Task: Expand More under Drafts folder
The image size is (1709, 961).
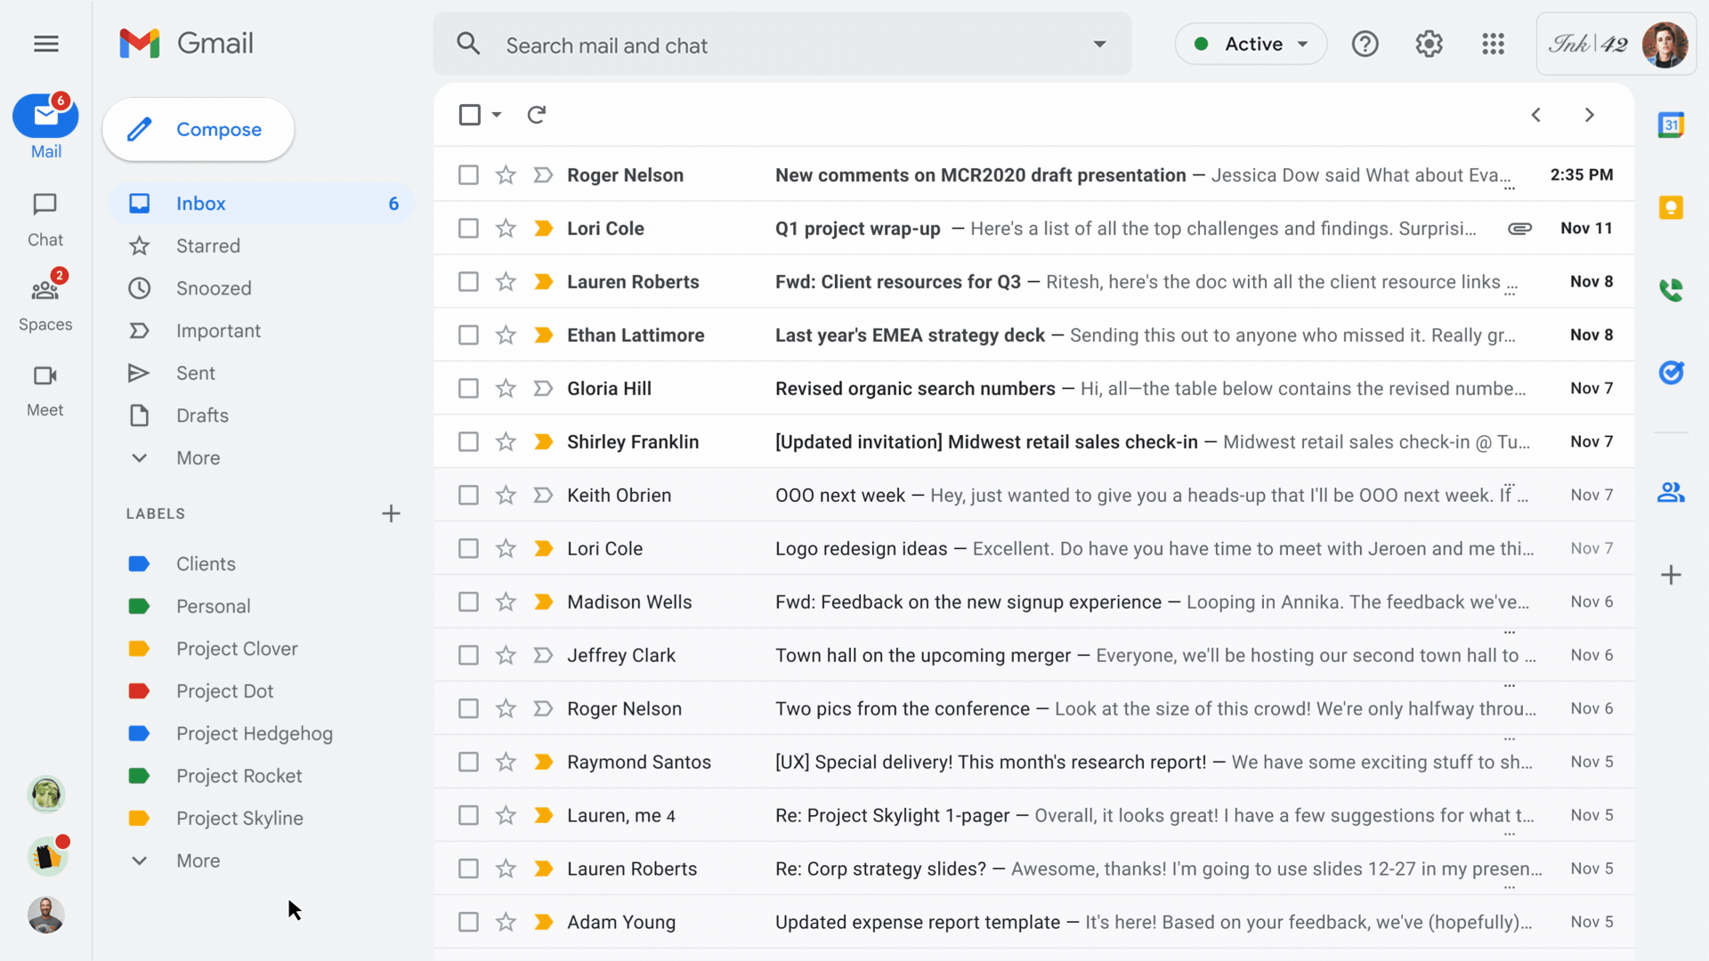Action: (198, 458)
